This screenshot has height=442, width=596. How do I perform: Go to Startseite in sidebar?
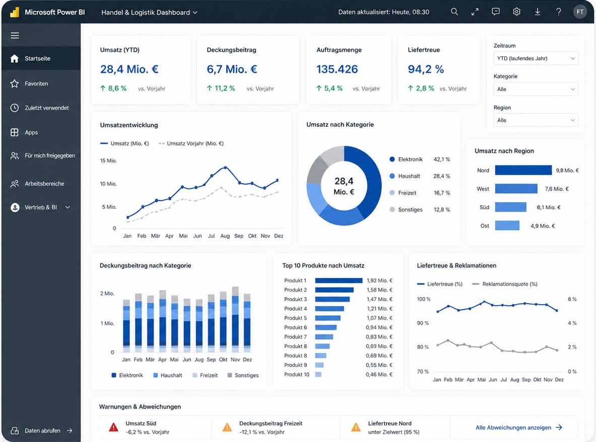(x=41, y=58)
